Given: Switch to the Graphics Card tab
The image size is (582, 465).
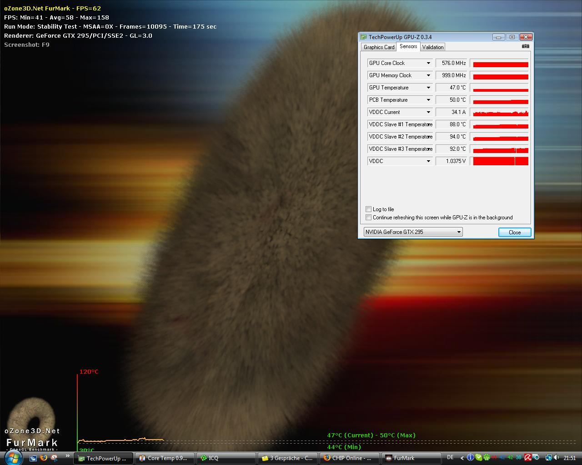Looking at the screenshot, I should 379,47.
